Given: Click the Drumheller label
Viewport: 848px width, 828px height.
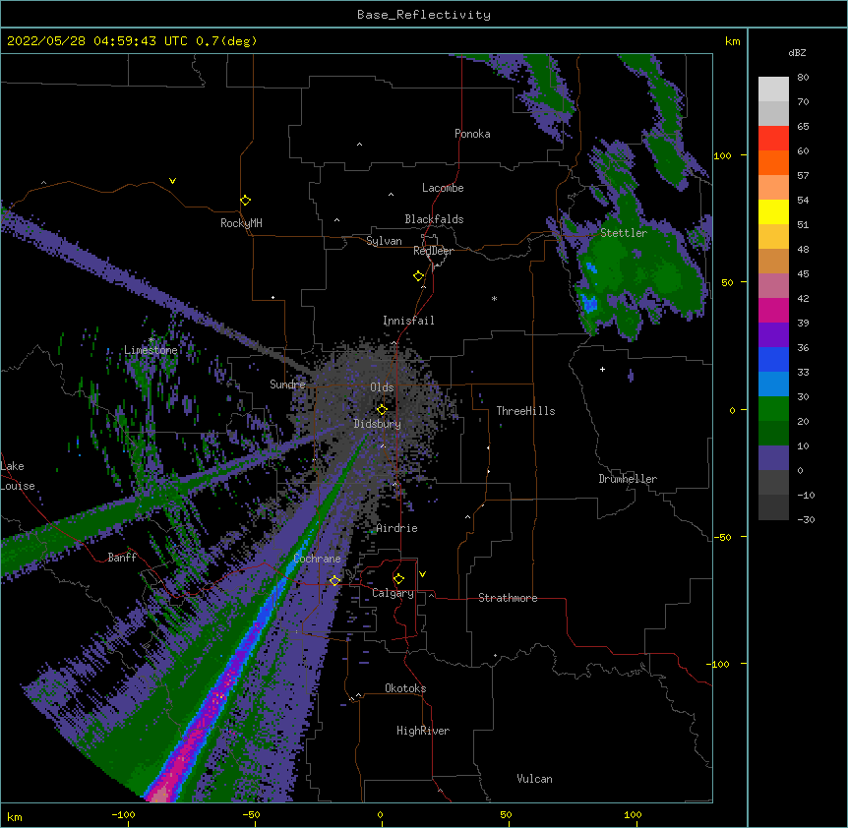Looking at the screenshot, I should pyautogui.click(x=628, y=479).
